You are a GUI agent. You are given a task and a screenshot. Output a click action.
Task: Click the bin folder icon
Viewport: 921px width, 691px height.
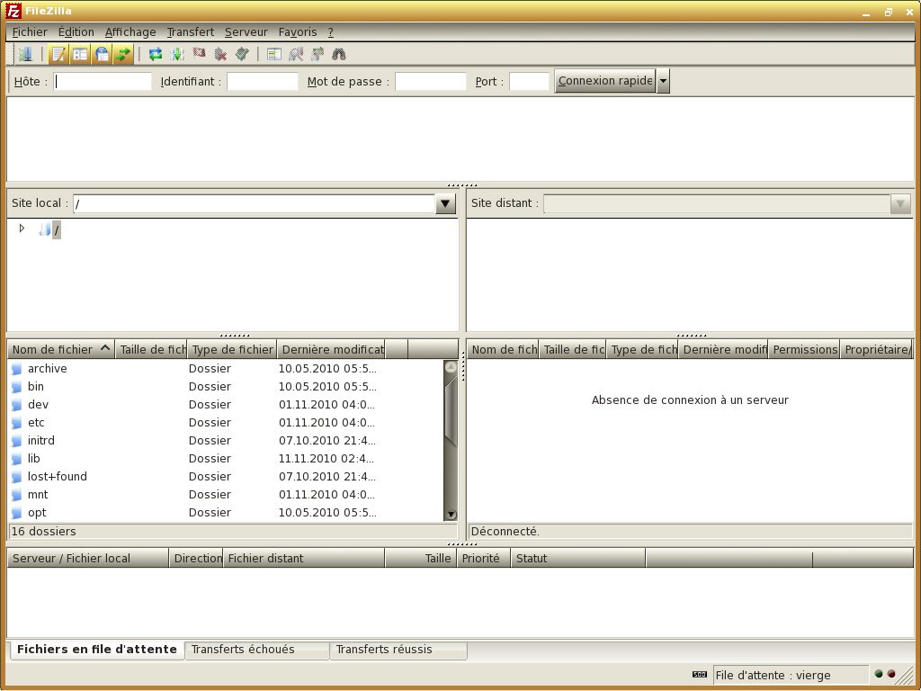[16, 387]
